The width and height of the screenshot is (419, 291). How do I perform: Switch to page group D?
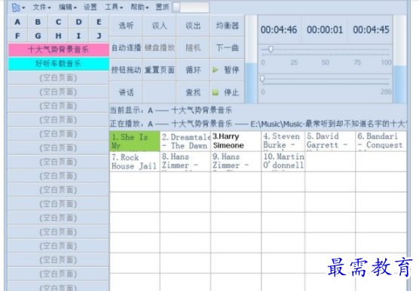pyautogui.click(x=78, y=22)
